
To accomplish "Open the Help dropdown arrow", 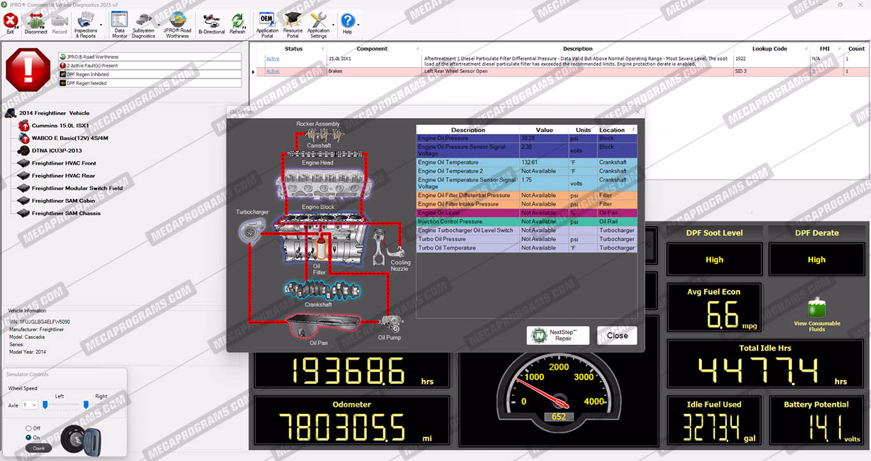I will 358,25.
